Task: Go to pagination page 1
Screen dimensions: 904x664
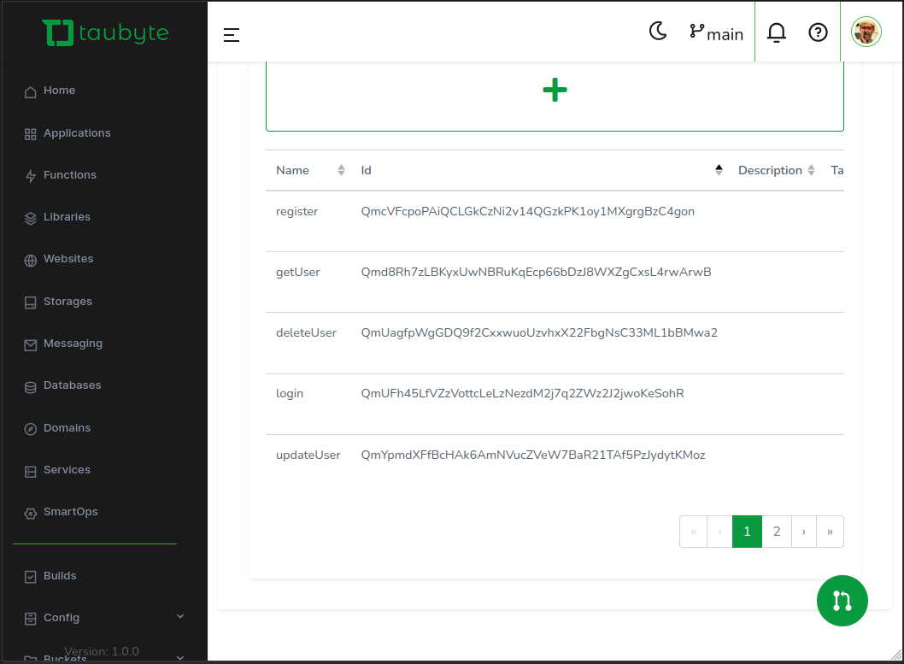Action: point(747,532)
